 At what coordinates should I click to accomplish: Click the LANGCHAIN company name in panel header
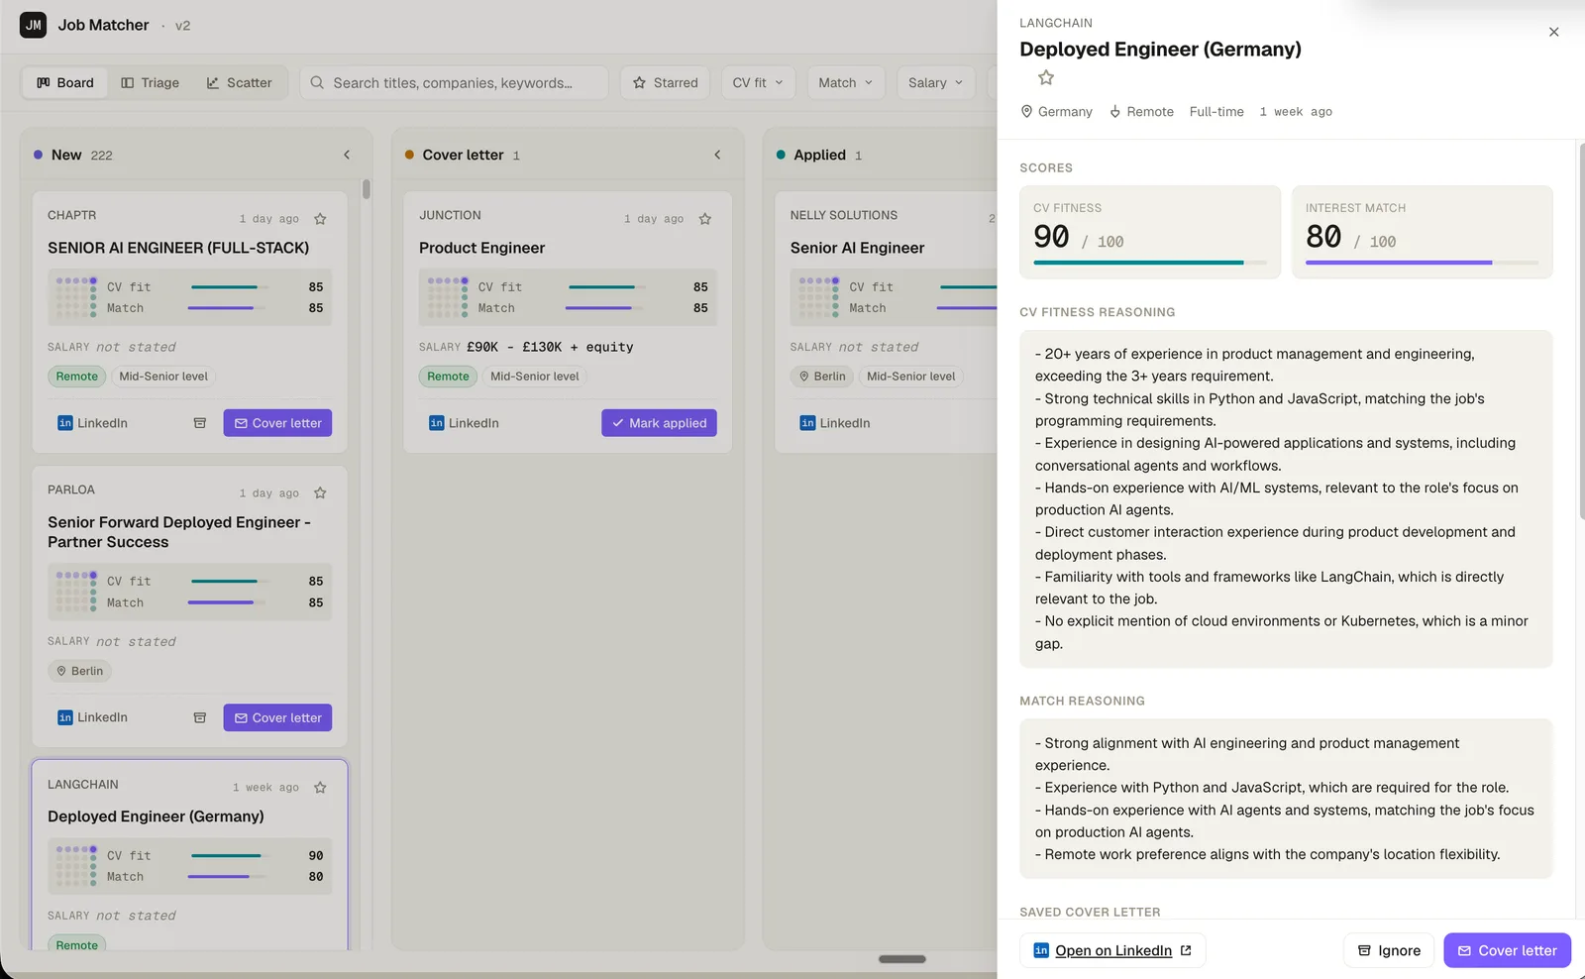click(x=1056, y=23)
